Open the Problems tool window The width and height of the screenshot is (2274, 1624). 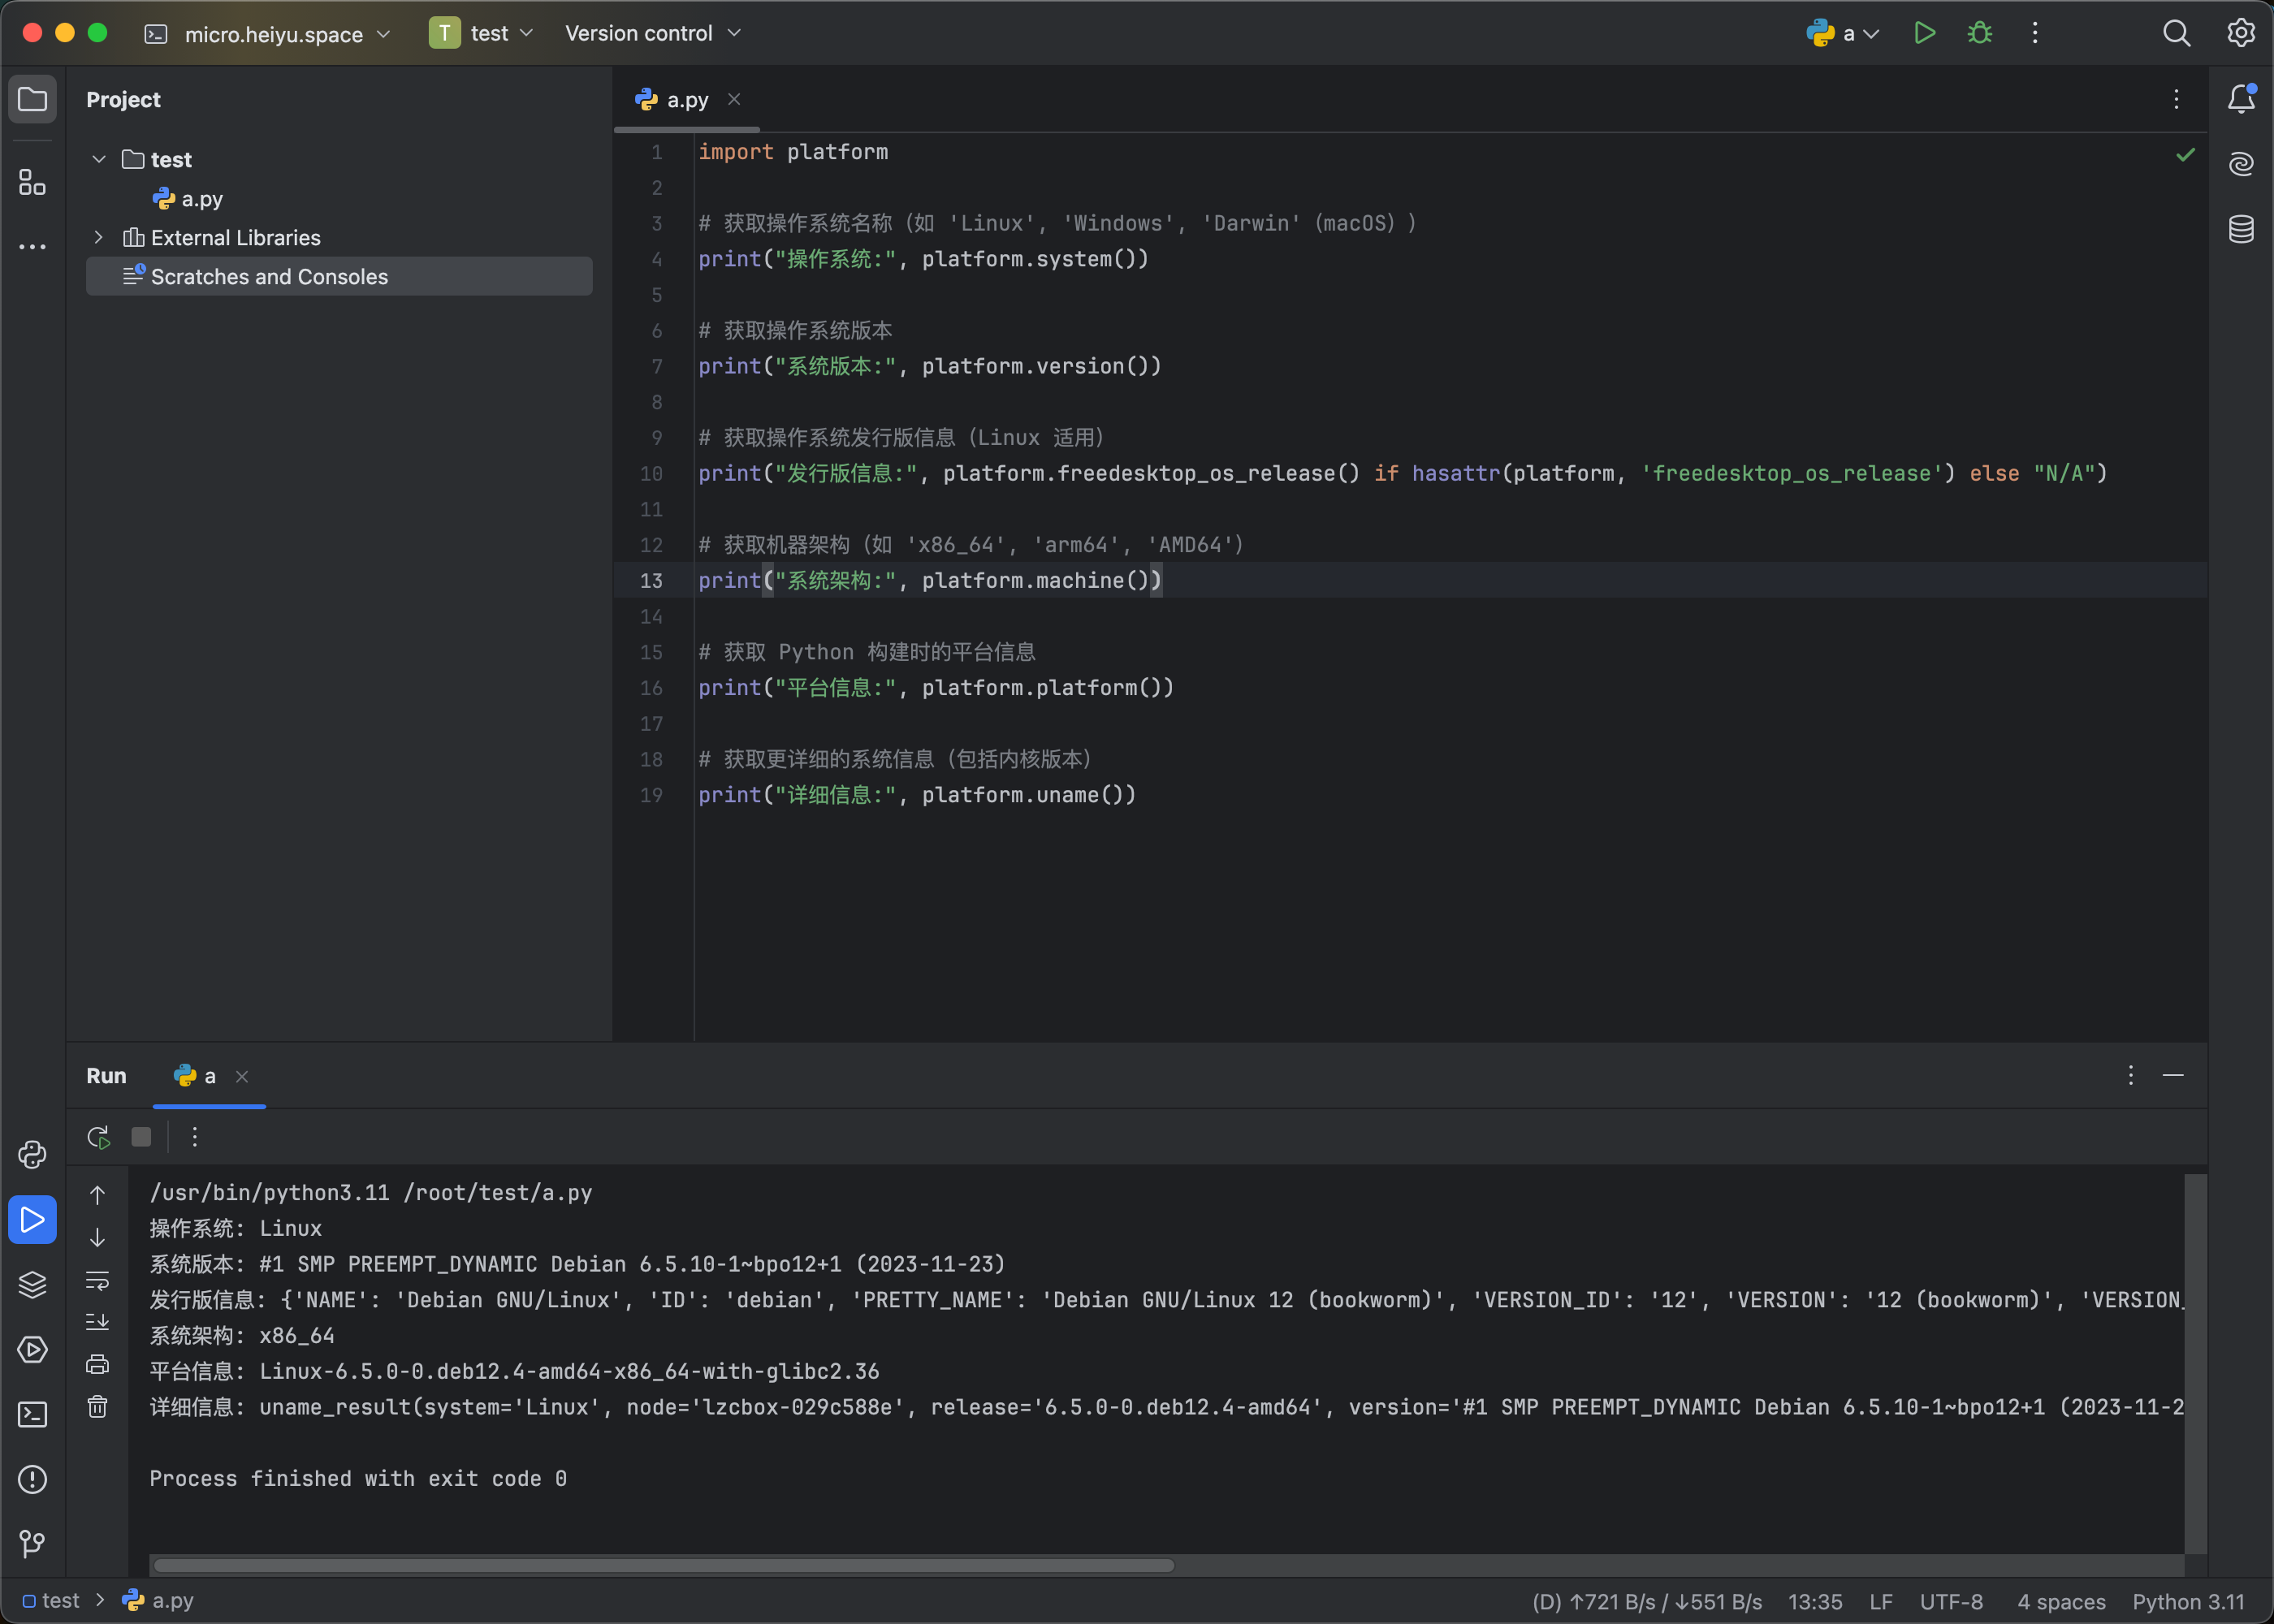pos(32,1479)
